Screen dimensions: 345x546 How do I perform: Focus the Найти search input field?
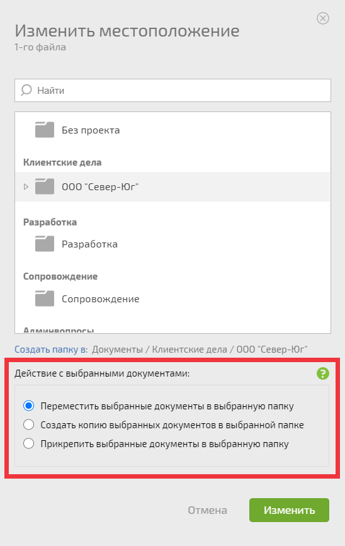tap(172, 91)
